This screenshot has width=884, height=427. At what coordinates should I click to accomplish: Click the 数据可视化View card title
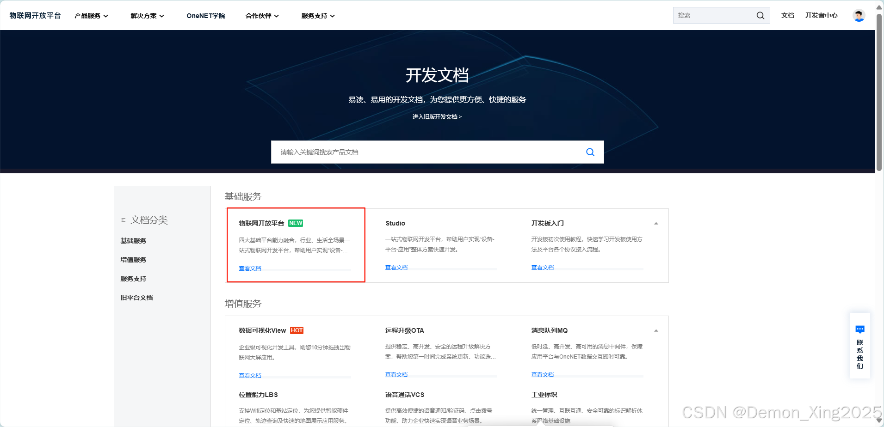262,330
